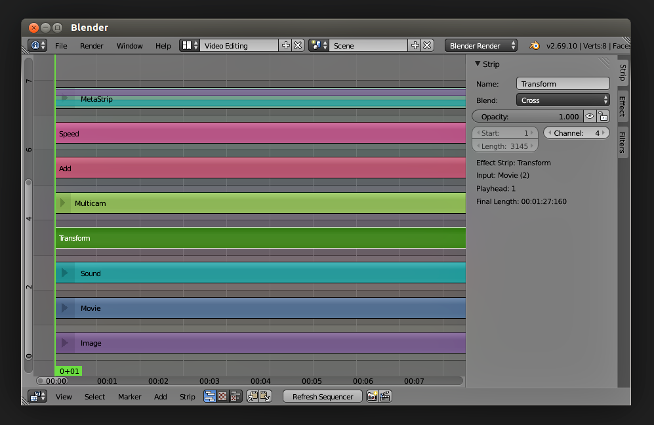This screenshot has width=654, height=425.
Task: Switch to the Effect tab
Action: (x=623, y=106)
